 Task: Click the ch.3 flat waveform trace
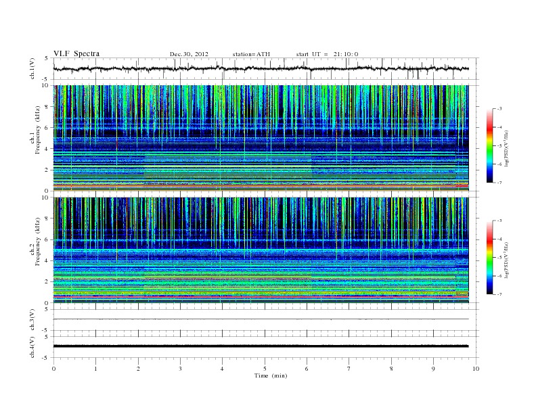261,319
